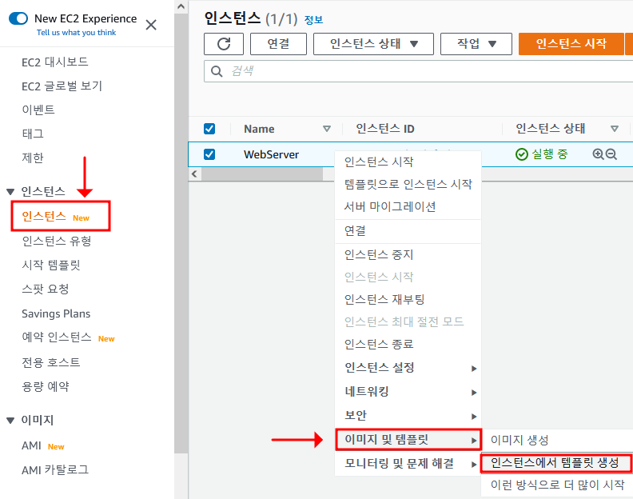The width and height of the screenshot is (633, 499).
Task: Click the zoom-out icon in WebServer row
Action: click(x=611, y=154)
